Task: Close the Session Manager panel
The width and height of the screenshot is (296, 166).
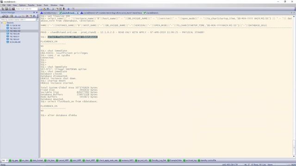Action: [37, 12]
